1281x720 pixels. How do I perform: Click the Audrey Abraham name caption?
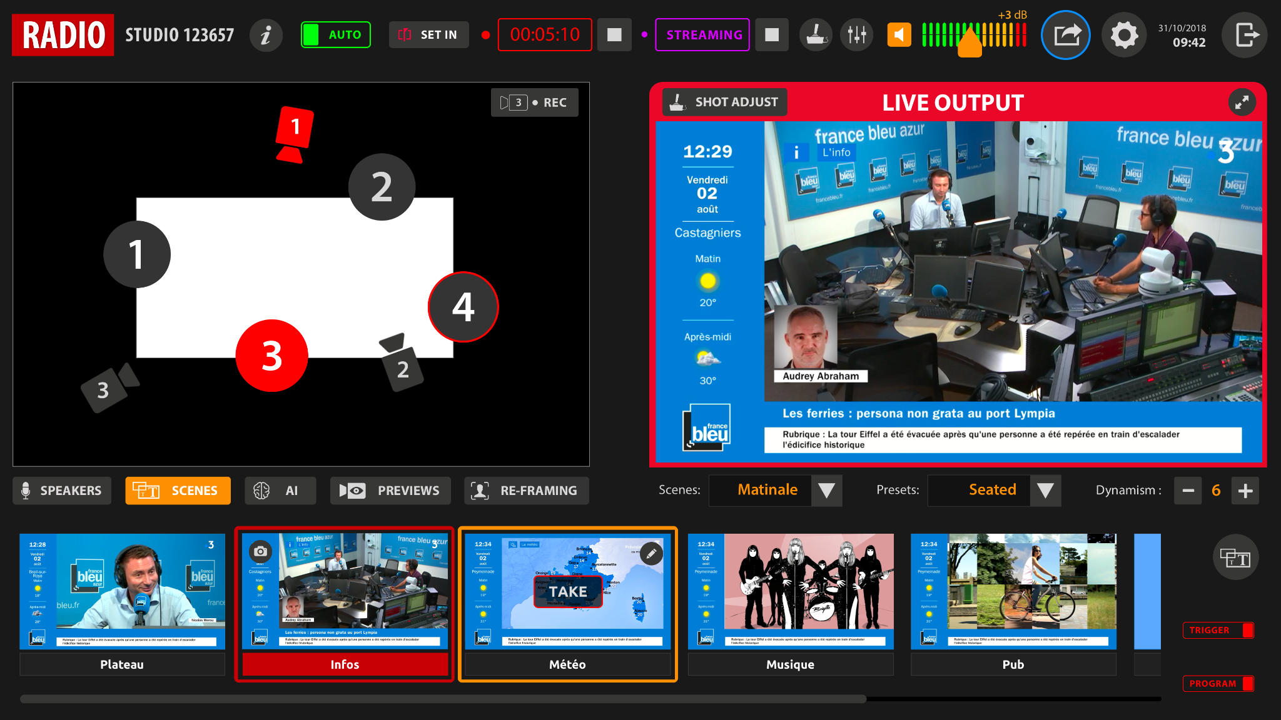point(821,376)
